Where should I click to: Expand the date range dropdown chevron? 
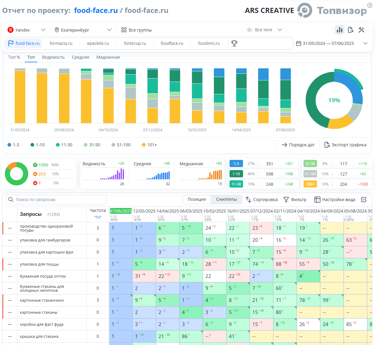click(x=365, y=43)
